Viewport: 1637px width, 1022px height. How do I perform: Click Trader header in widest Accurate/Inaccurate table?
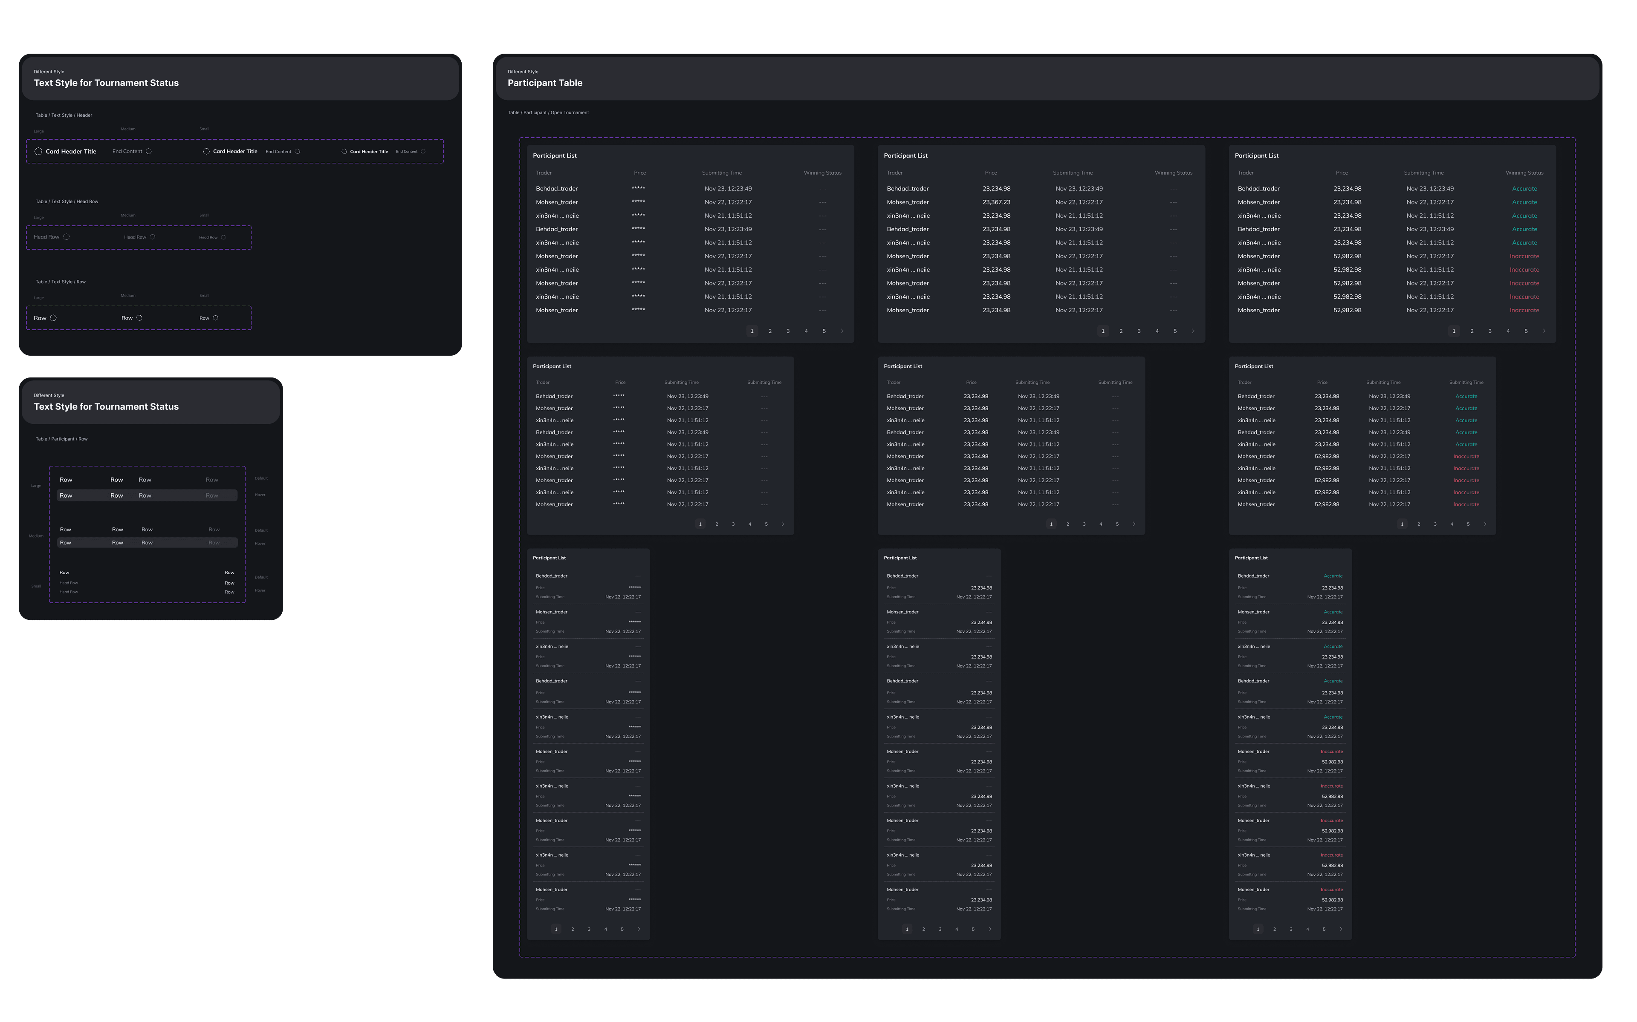(x=1246, y=173)
